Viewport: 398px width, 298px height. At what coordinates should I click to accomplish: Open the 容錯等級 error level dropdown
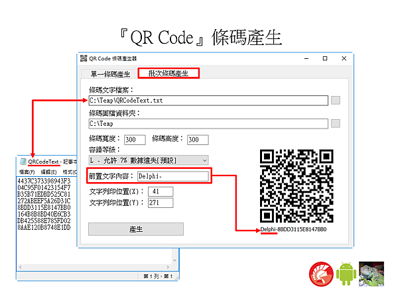[x=149, y=160]
